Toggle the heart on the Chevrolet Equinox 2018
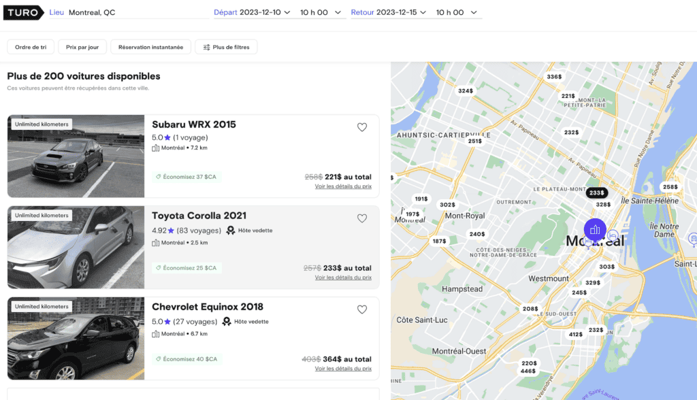This screenshot has width=697, height=400. [x=362, y=309]
